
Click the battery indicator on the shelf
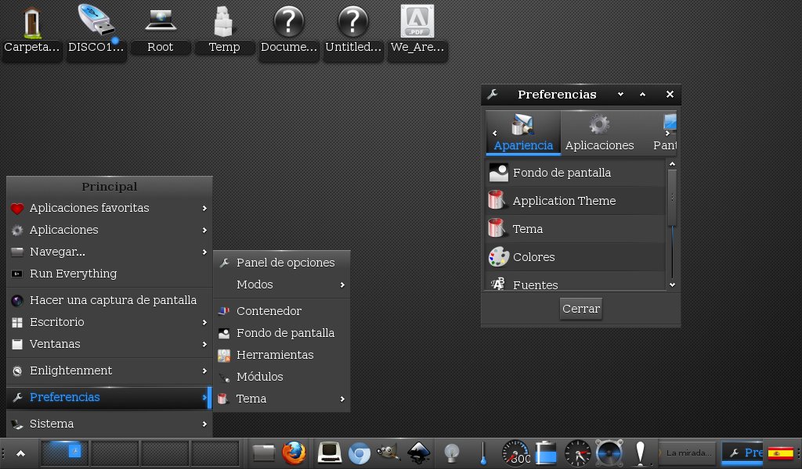pyautogui.click(x=545, y=453)
